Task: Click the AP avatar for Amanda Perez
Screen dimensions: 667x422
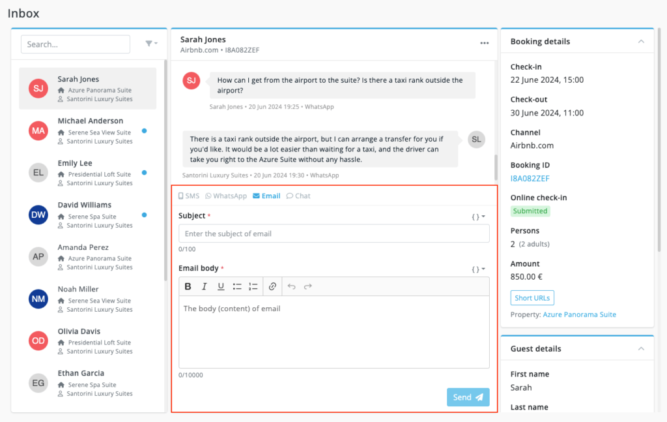Action: (x=38, y=257)
